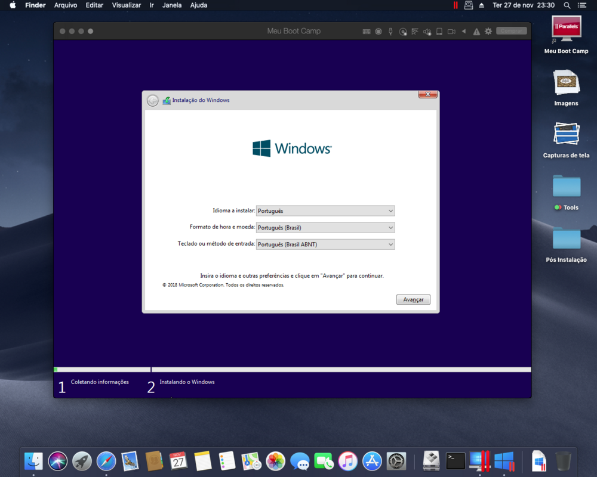Screen dimensions: 597x477
Task: Click the sound speaker icon in toolbar
Action: click(427, 32)
